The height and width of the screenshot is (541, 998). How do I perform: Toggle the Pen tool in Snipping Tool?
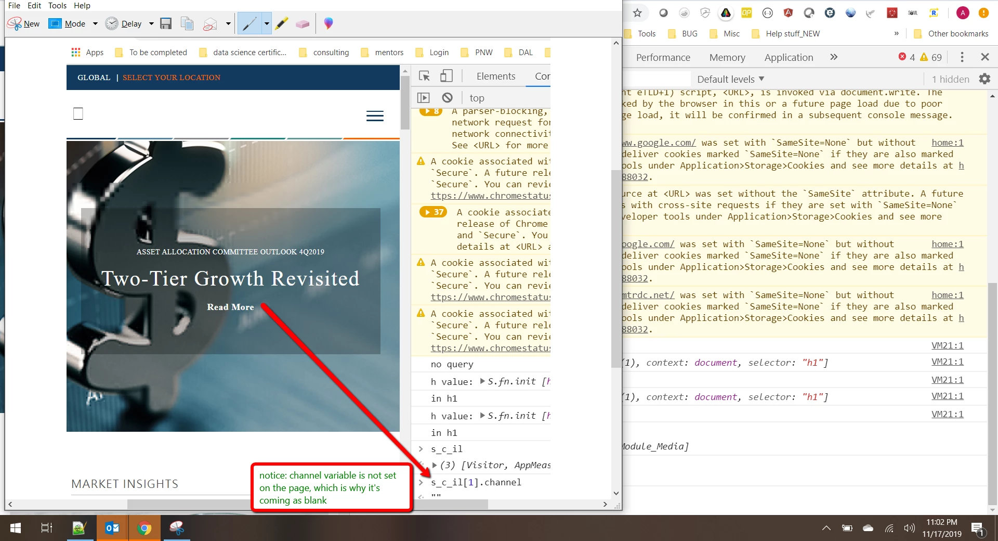[x=249, y=24]
